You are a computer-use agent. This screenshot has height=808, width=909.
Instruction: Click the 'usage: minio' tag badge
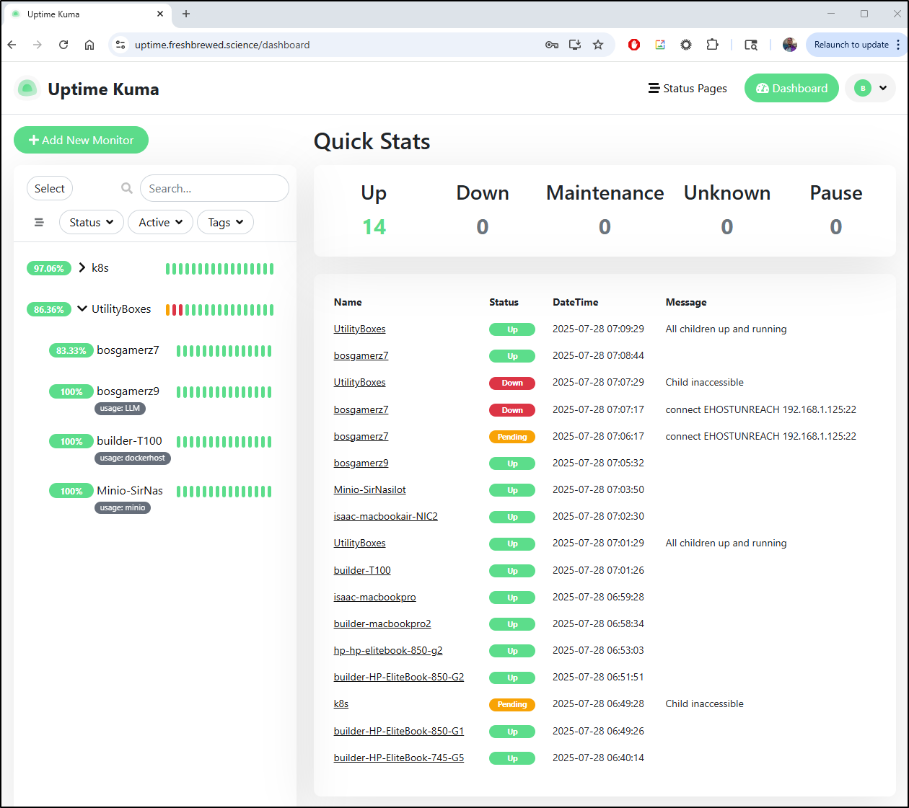123,507
